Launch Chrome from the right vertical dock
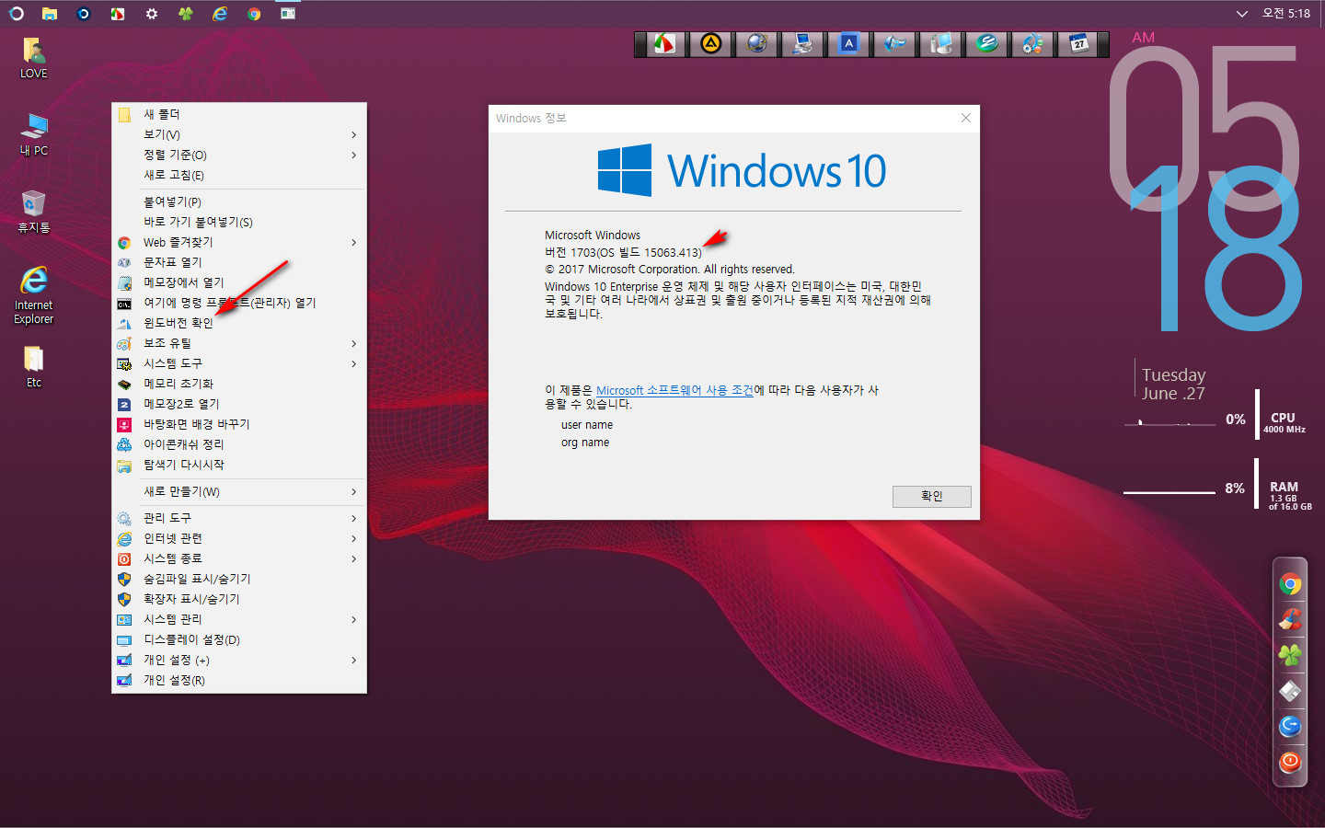 [1290, 584]
